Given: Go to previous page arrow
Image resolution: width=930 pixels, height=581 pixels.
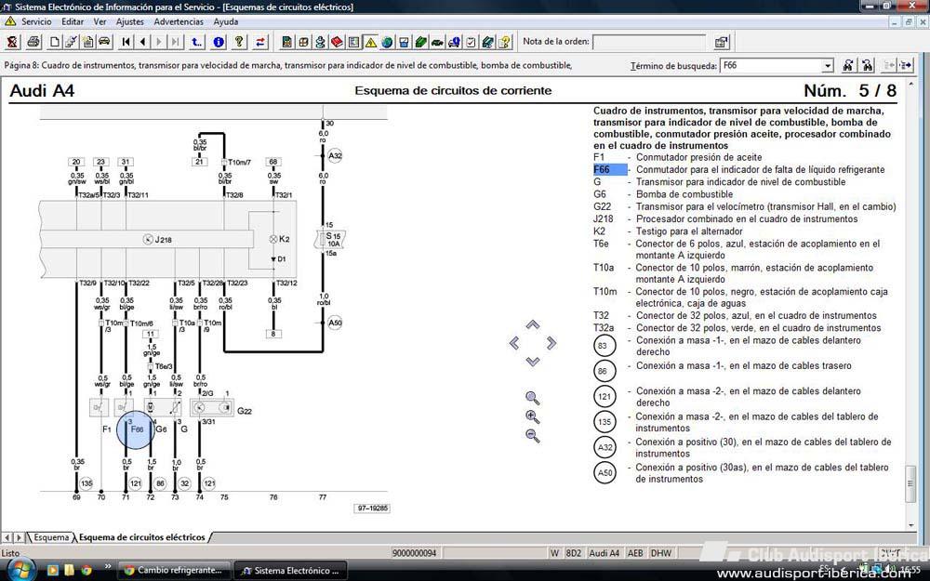Looking at the screenshot, I should coord(142,42).
